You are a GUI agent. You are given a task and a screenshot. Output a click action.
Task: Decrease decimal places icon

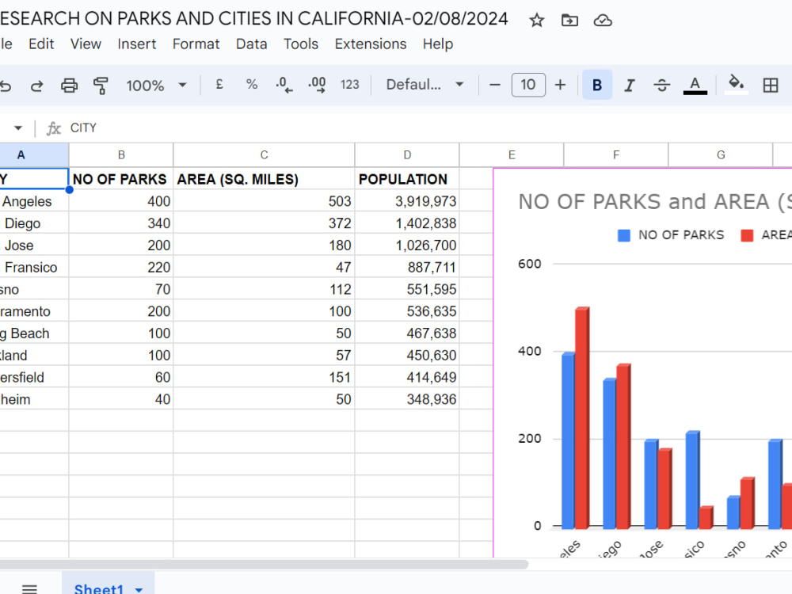pyautogui.click(x=284, y=85)
